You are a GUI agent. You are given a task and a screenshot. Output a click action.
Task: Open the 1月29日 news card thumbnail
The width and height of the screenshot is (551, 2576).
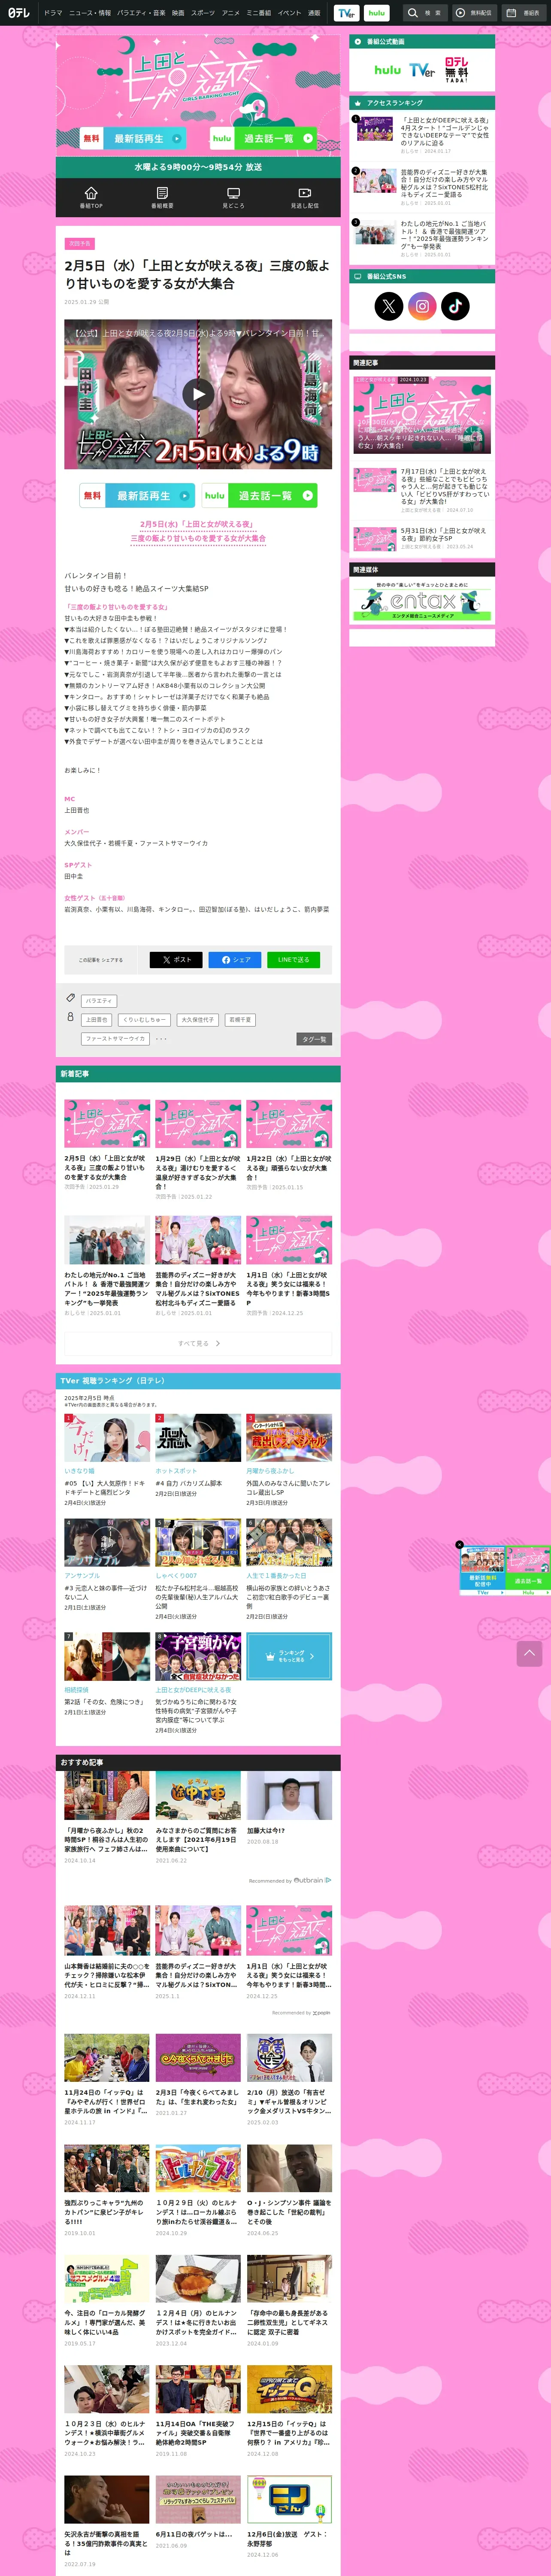pyautogui.click(x=198, y=1125)
